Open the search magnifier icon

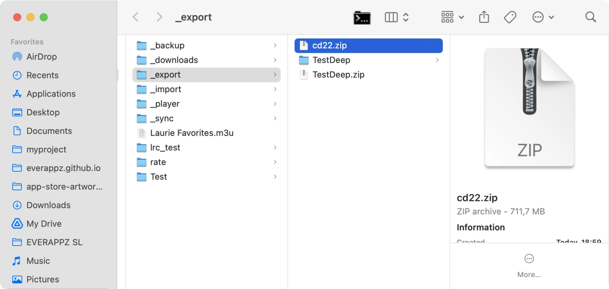click(590, 17)
